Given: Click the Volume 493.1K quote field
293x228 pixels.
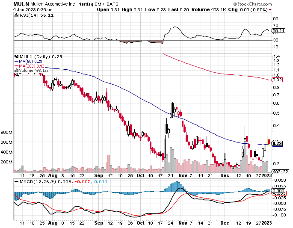Looking at the screenshot, I should (x=209, y=9).
